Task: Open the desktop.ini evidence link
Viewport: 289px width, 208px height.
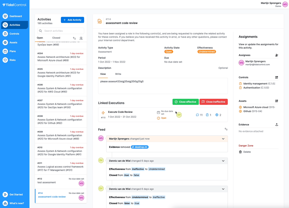Action: tap(139, 147)
